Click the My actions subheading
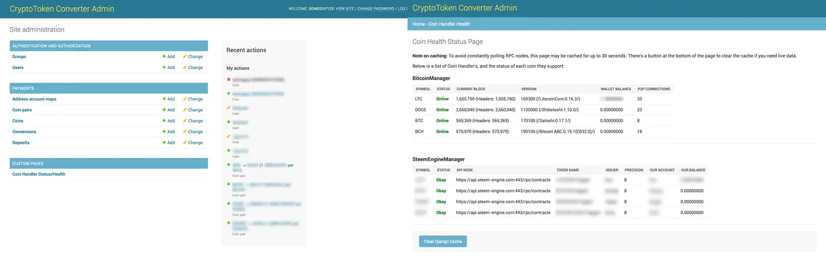Image resolution: width=826 pixels, height=265 pixels. tap(238, 68)
